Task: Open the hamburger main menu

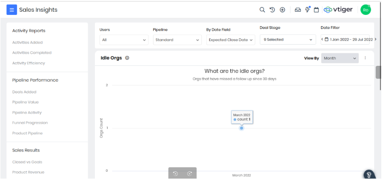Action: coord(11,10)
